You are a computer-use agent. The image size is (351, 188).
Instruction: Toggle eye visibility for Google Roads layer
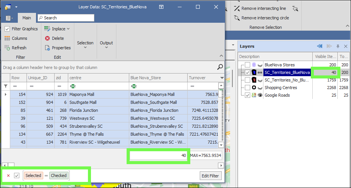tap(260, 95)
